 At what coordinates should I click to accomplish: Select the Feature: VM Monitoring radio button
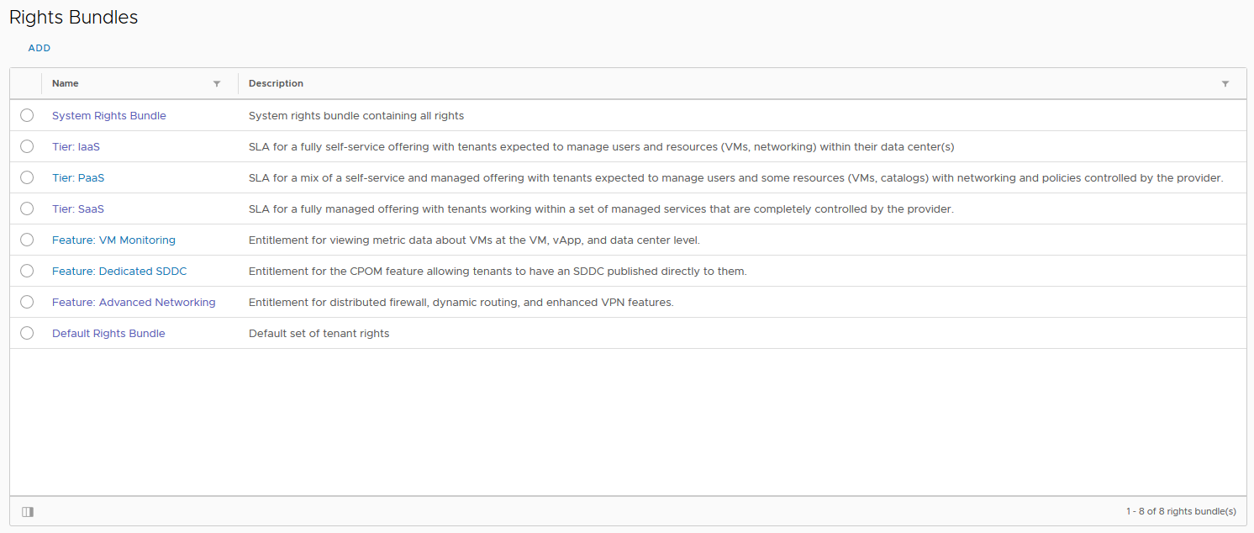27,240
